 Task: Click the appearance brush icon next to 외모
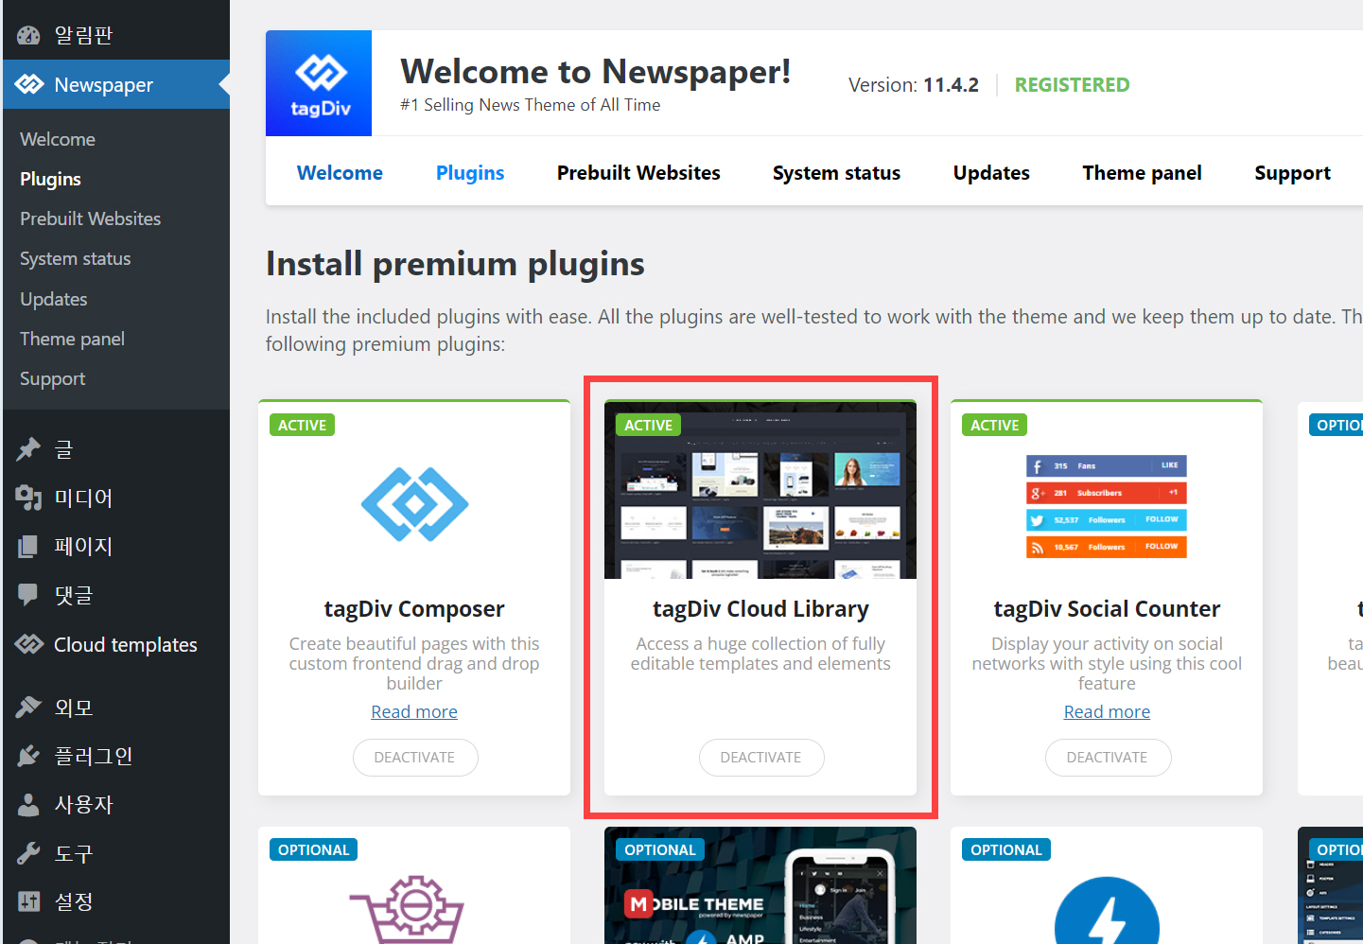(x=28, y=707)
